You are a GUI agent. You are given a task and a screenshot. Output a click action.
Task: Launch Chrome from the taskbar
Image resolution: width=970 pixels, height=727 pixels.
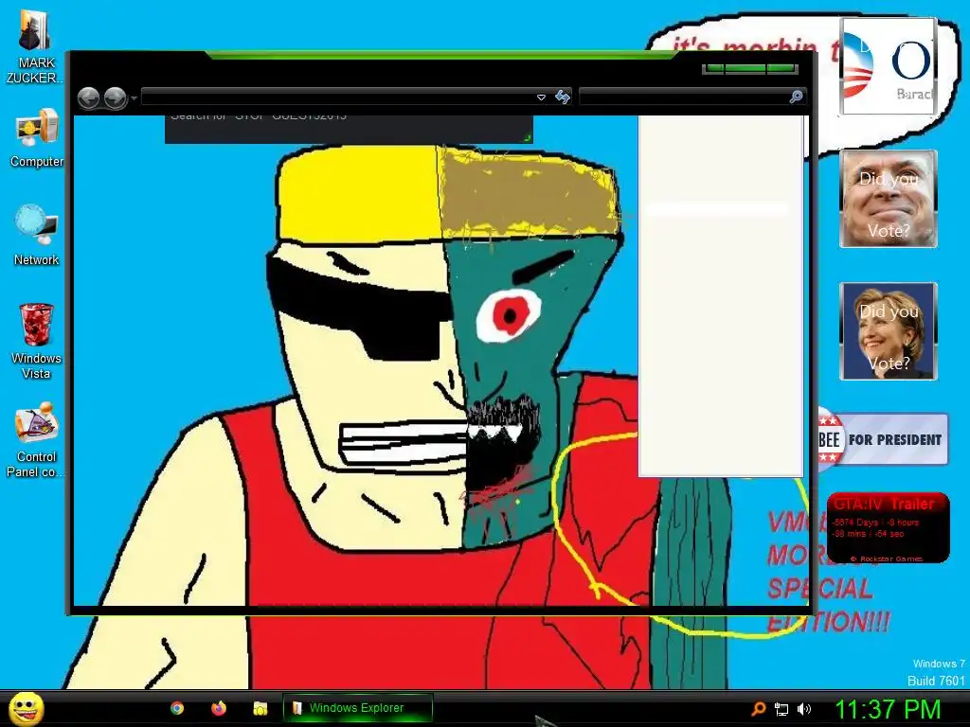pyautogui.click(x=177, y=708)
